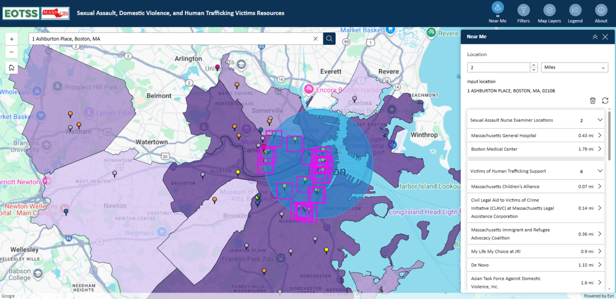
Task: Clear the search box with the X icon
Action: click(315, 38)
